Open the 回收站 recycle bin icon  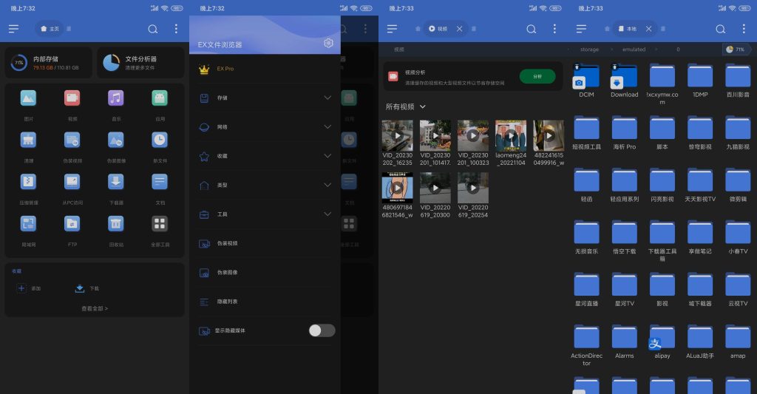[x=116, y=223]
